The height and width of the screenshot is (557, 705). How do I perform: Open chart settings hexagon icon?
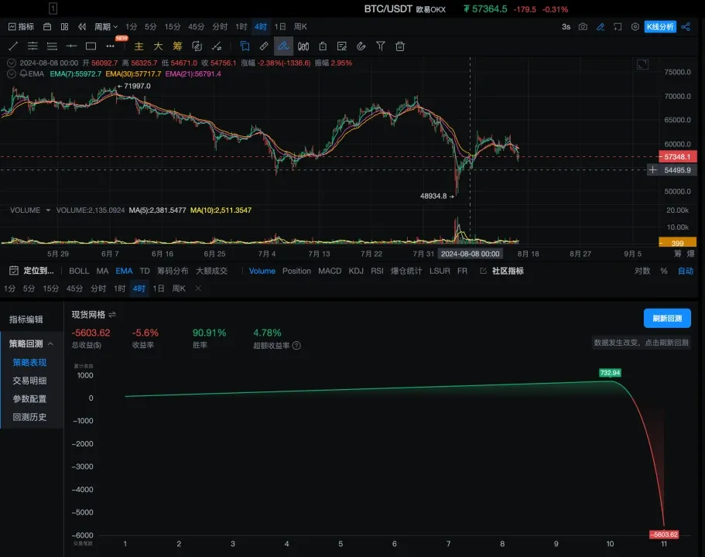[x=635, y=26]
